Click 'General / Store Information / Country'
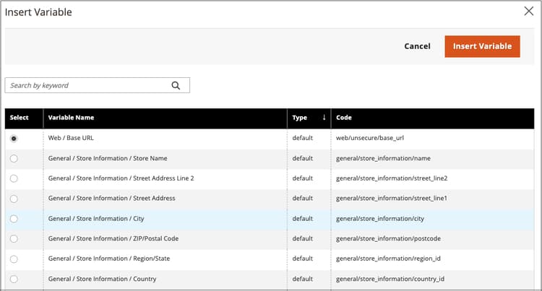 (x=102, y=279)
